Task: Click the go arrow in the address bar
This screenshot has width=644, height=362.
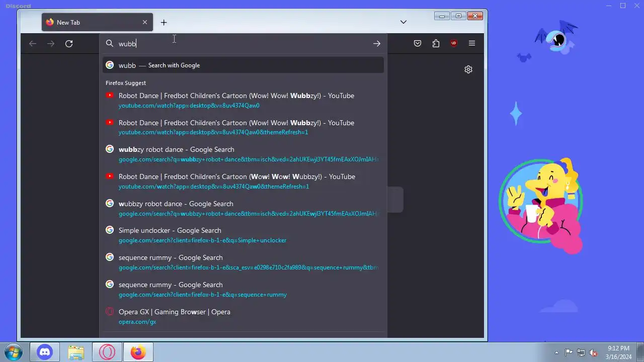Action: [376, 44]
